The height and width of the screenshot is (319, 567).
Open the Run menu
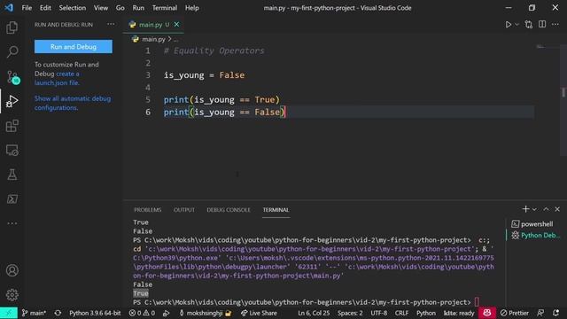click(x=138, y=8)
